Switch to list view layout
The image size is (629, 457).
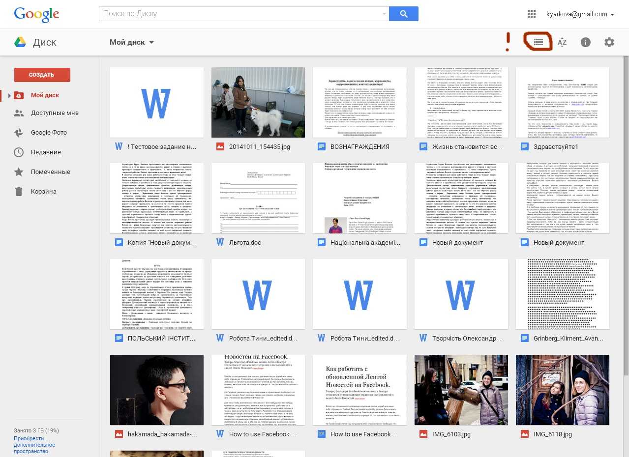tap(539, 42)
